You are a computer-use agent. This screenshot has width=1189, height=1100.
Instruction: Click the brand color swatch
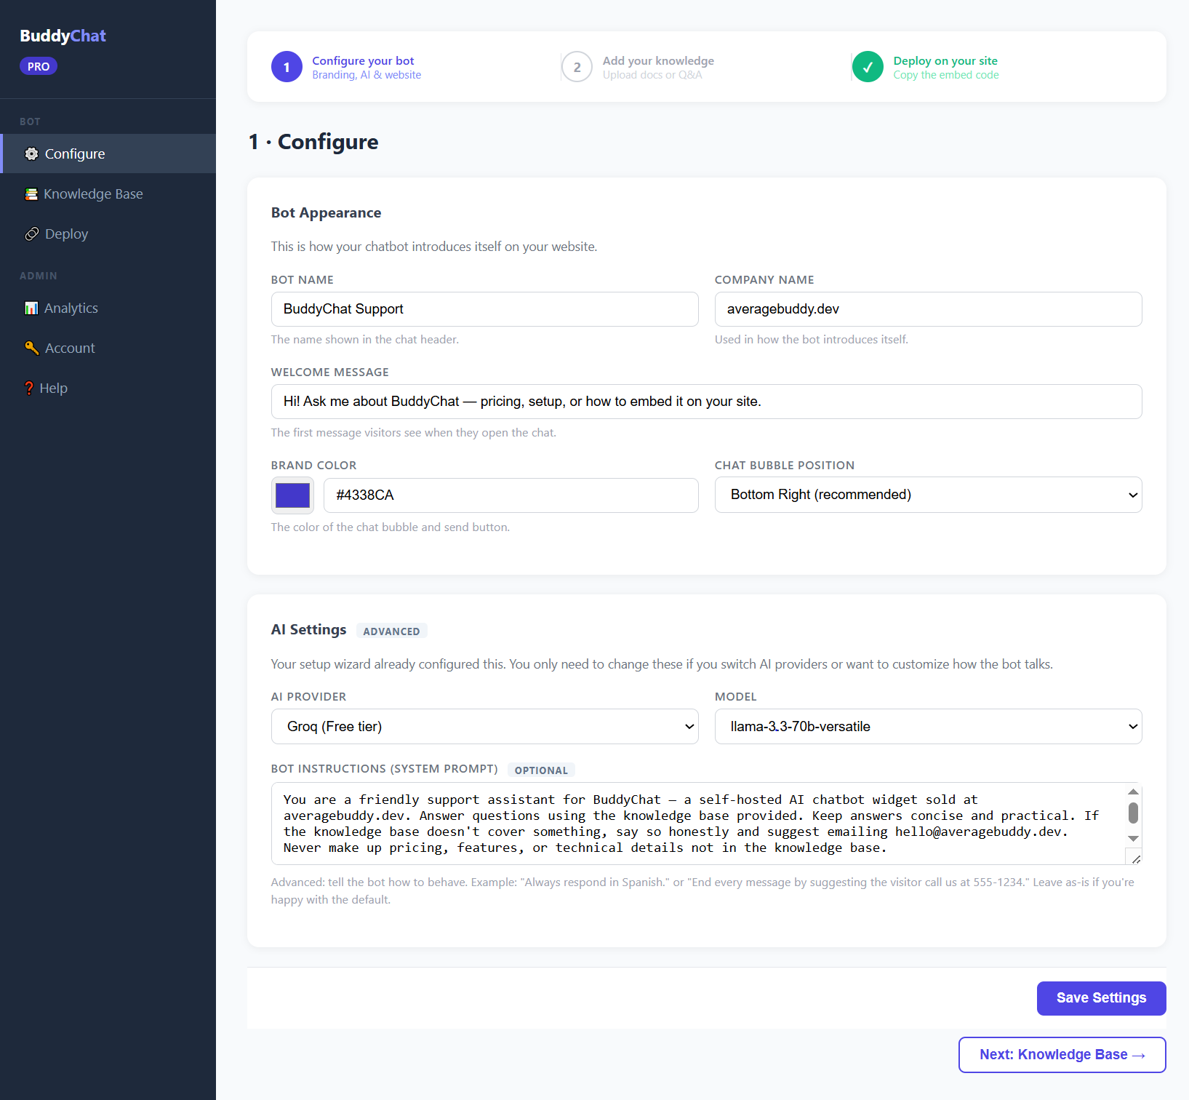pyautogui.click(x=292, y=495)
